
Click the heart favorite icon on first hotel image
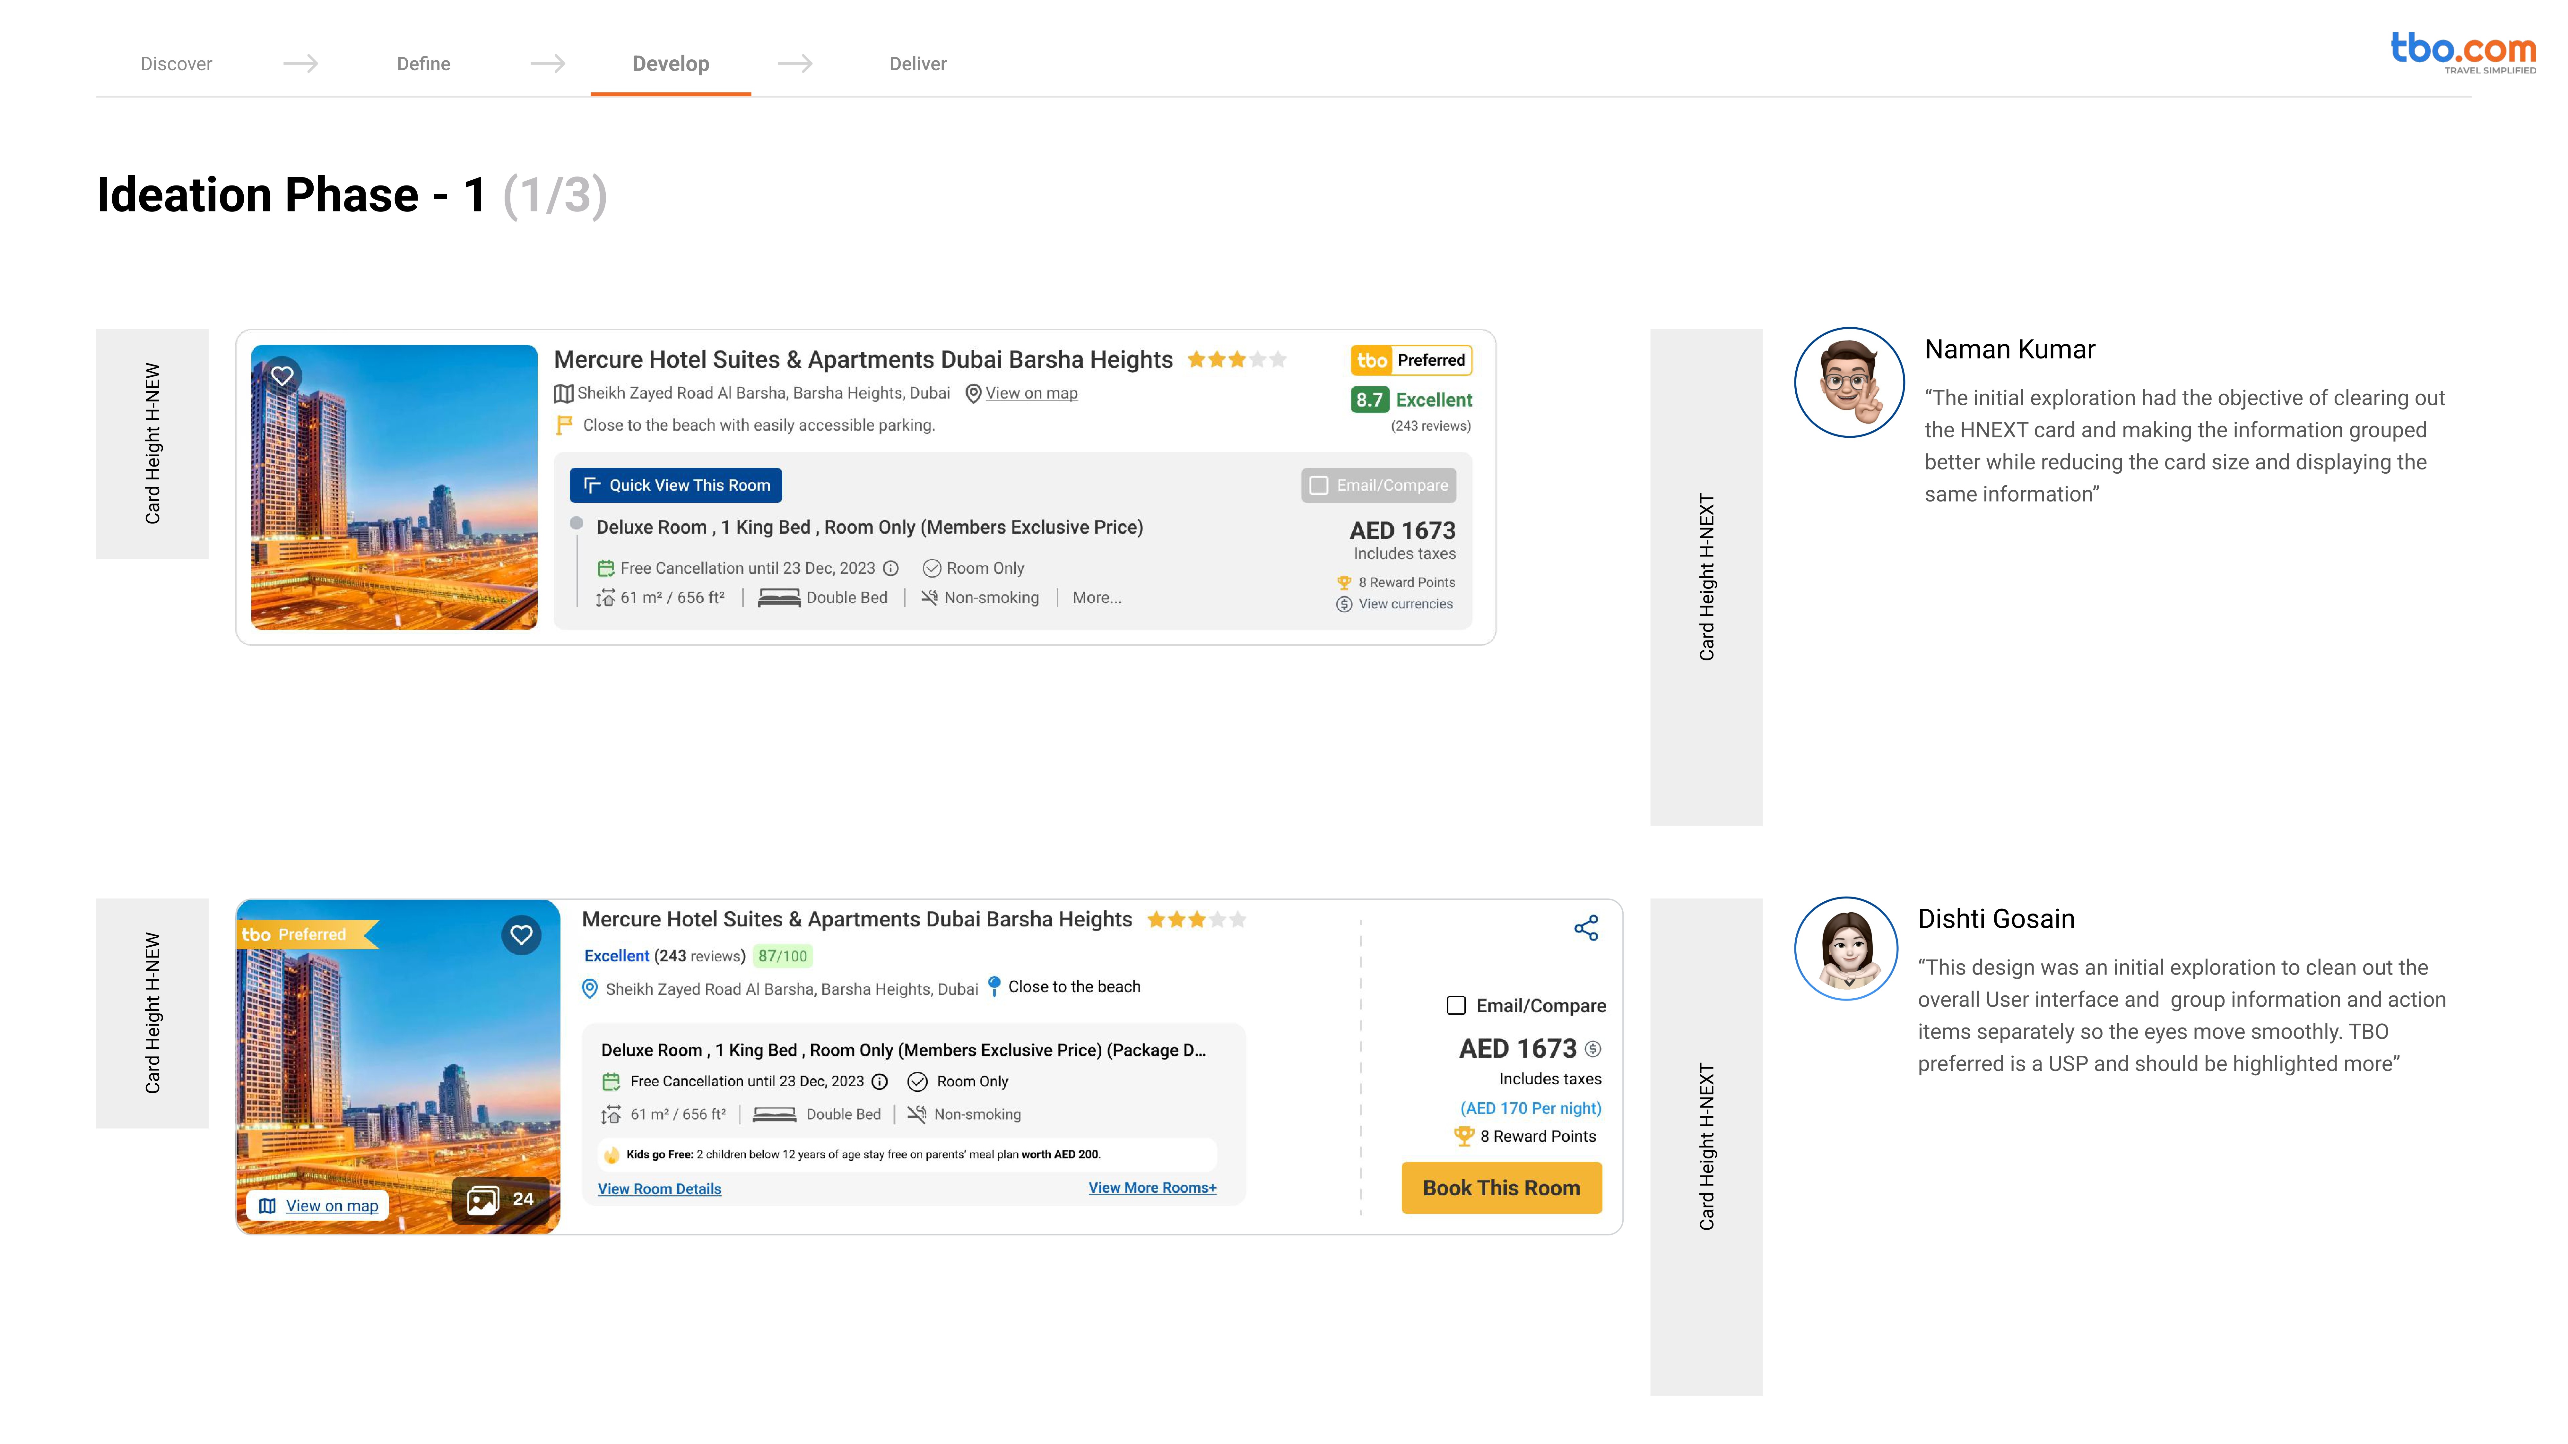point(282,376)
